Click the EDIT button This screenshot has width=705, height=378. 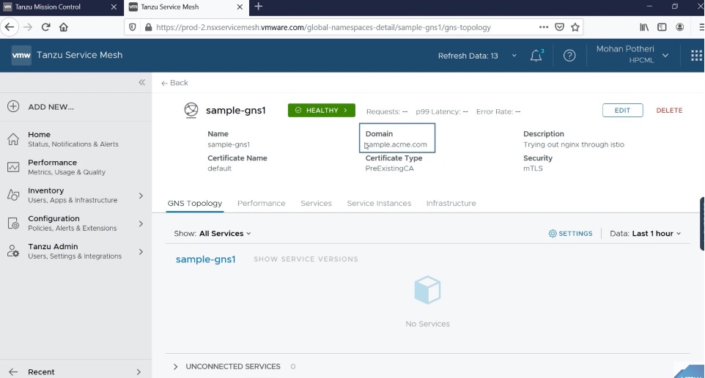pyautogui.click(x=622, y=110)
